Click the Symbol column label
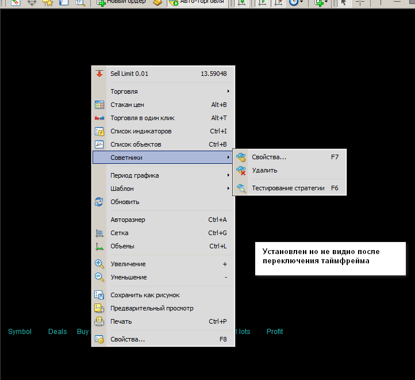Image resolution: width=415 pixels, height=380 pixels. pyautogui.click(x=20, y=332)
